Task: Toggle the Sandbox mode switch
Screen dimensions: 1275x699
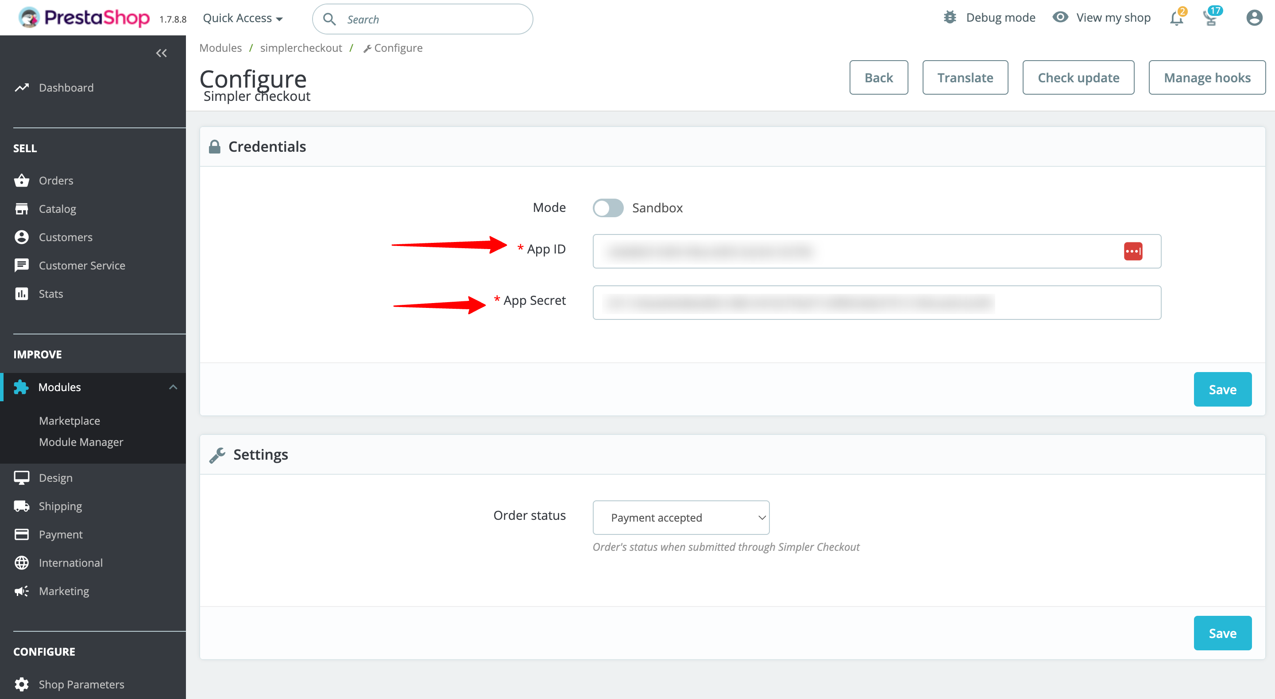Action: pyautogui.click(x=608, y=208)
